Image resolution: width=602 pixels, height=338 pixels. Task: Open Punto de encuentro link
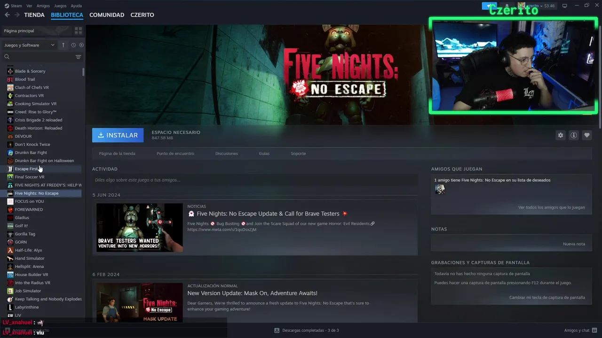coord(175,154)
